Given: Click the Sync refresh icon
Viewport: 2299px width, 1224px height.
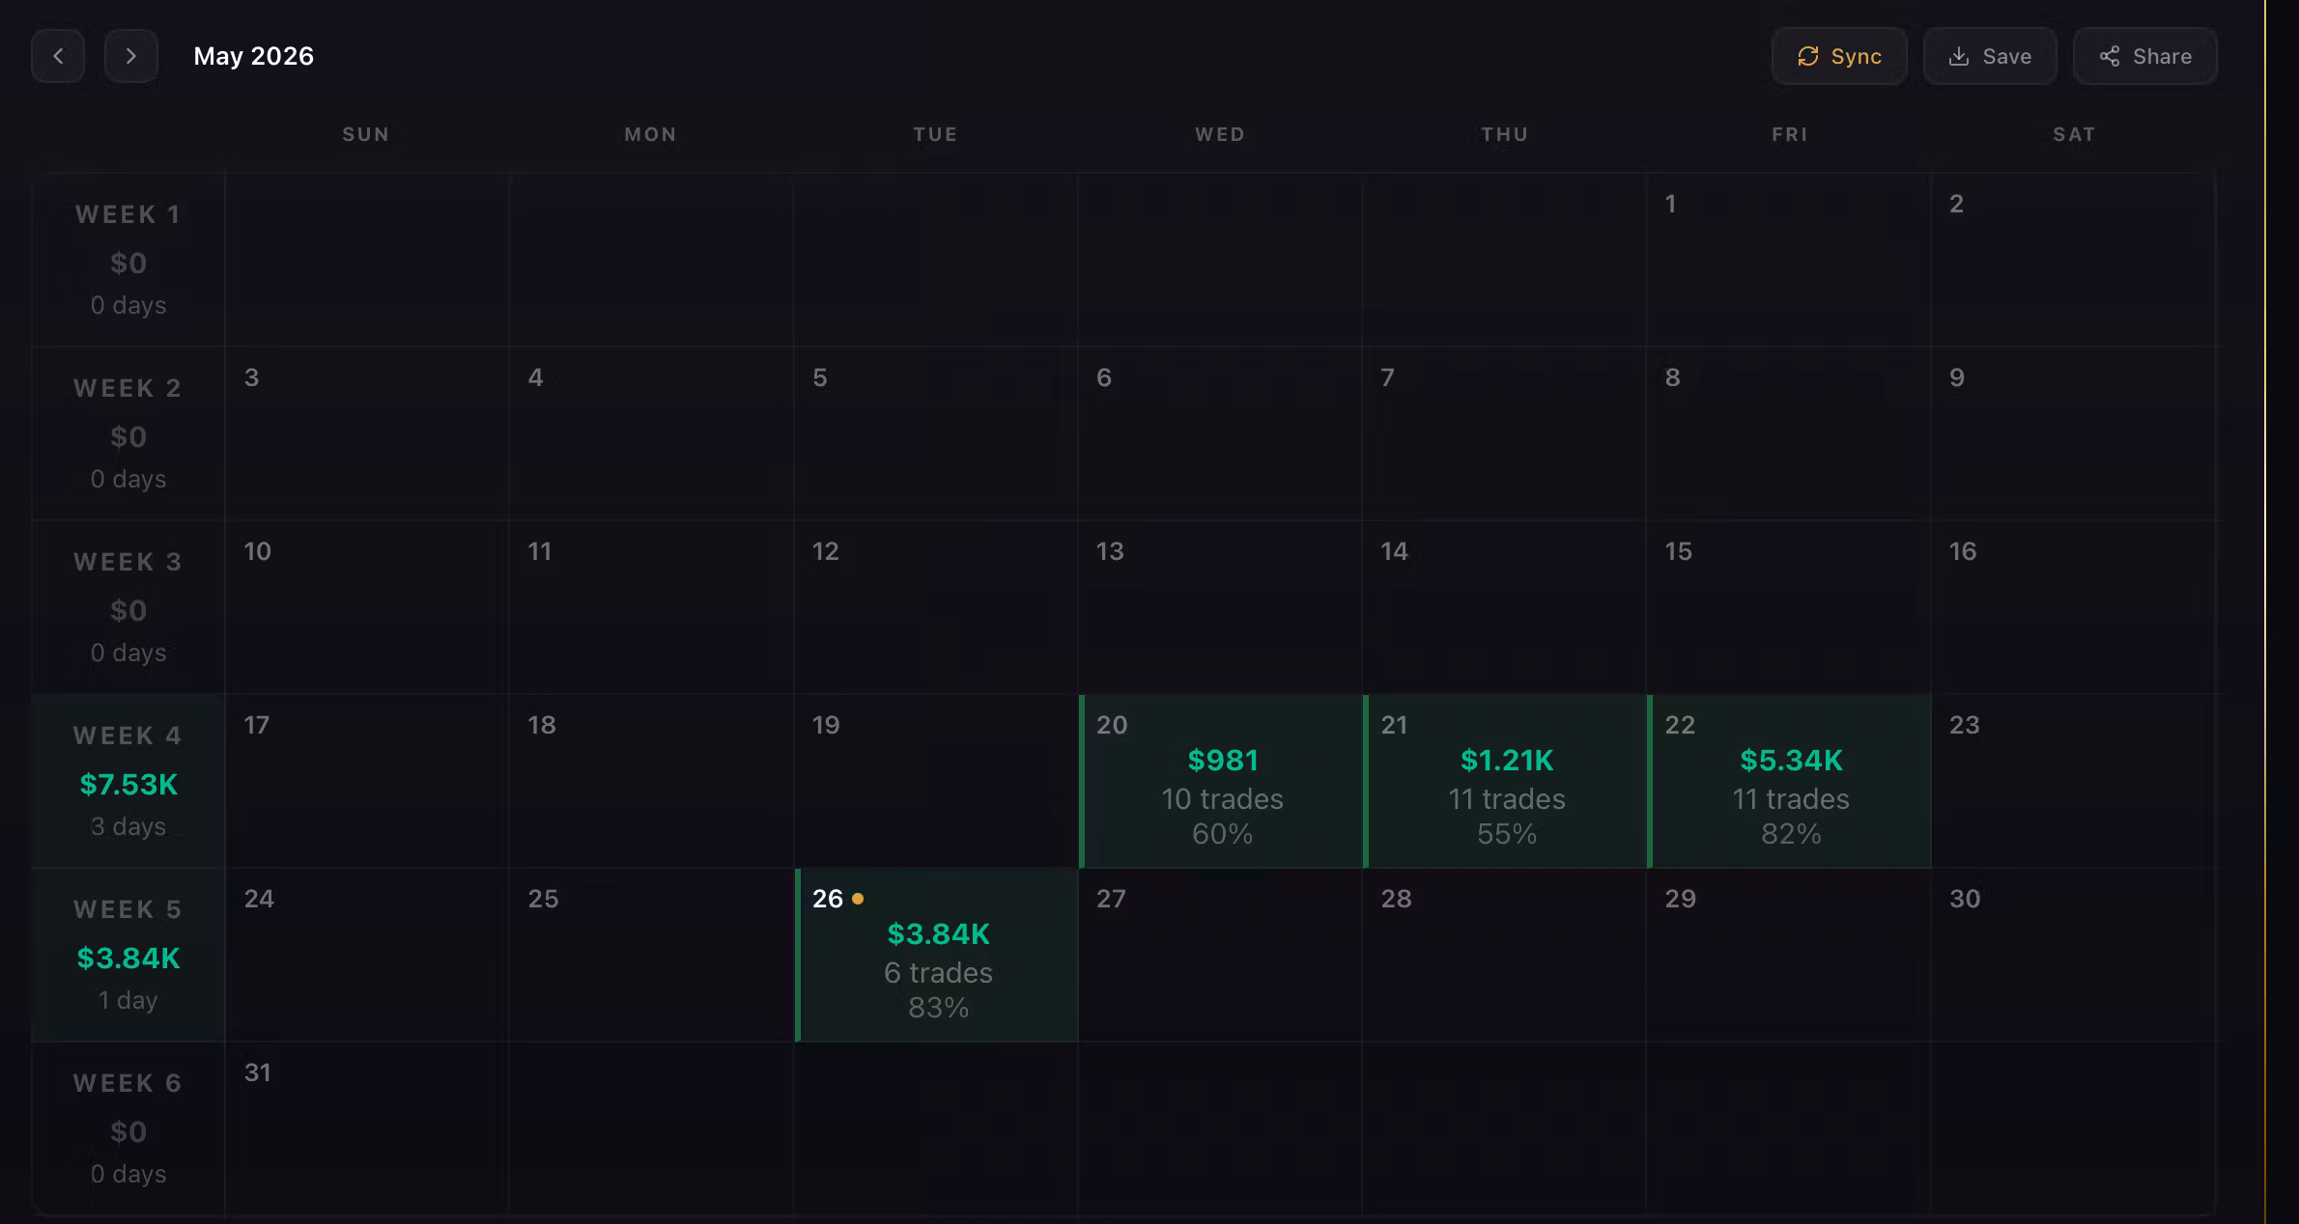Looking at the screenshot, I should pos(1808,56).
